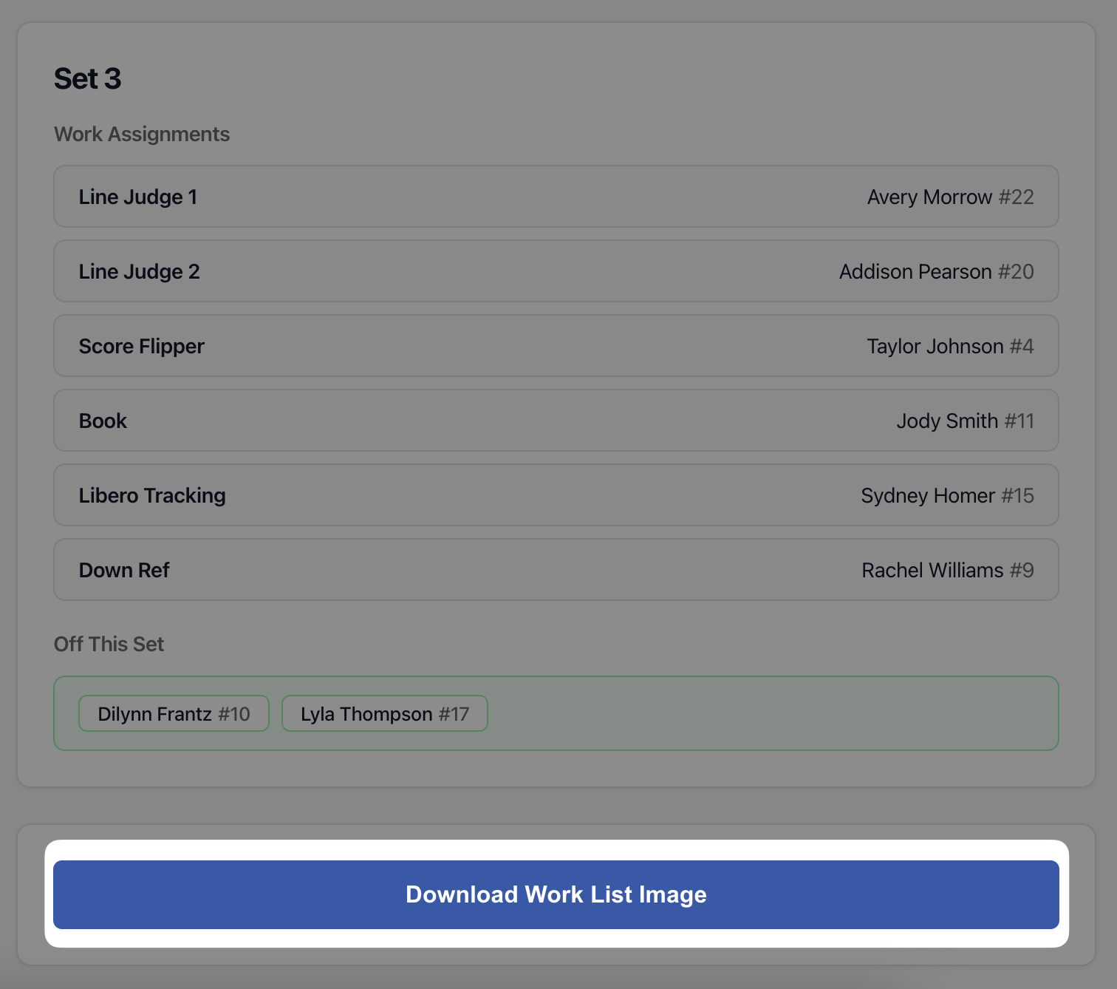Click Sydney Homer #15 name
Viewport: 1117px width, 989px height.
pos(947,496)
